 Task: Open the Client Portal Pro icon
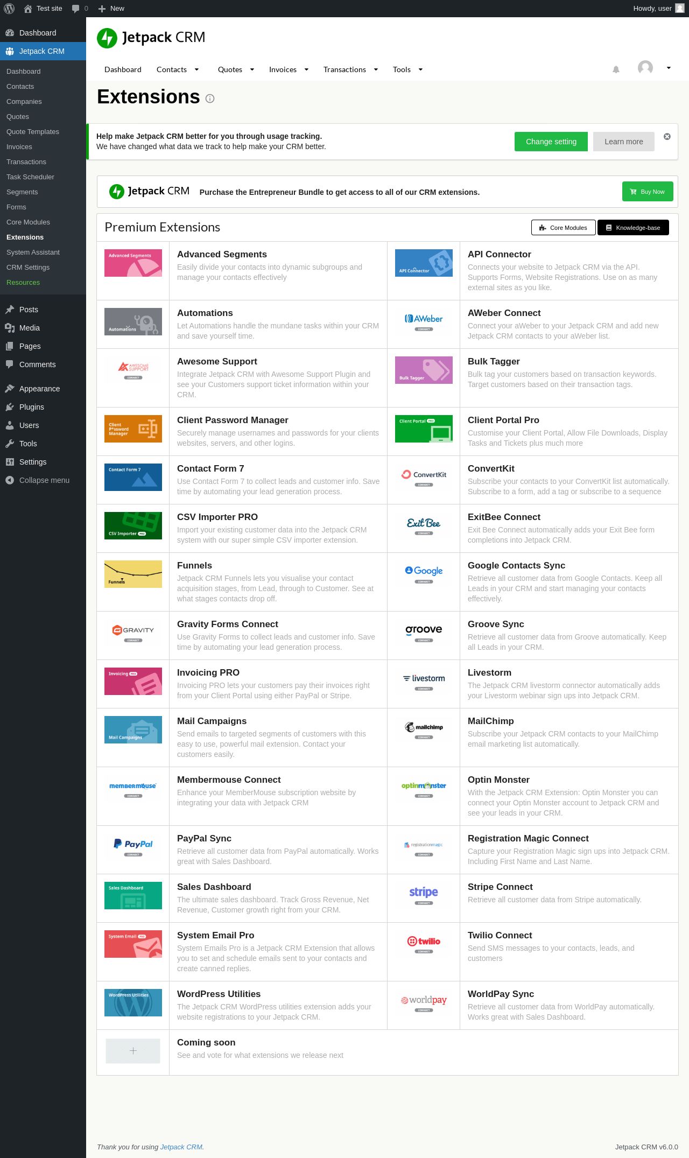tap(424, 429)
